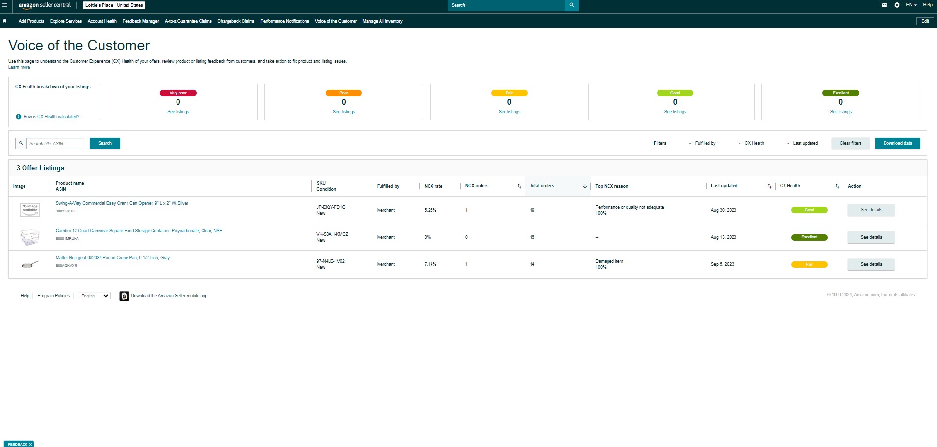Click Clear filters button

pyautogui.click(x=851, y=143)
